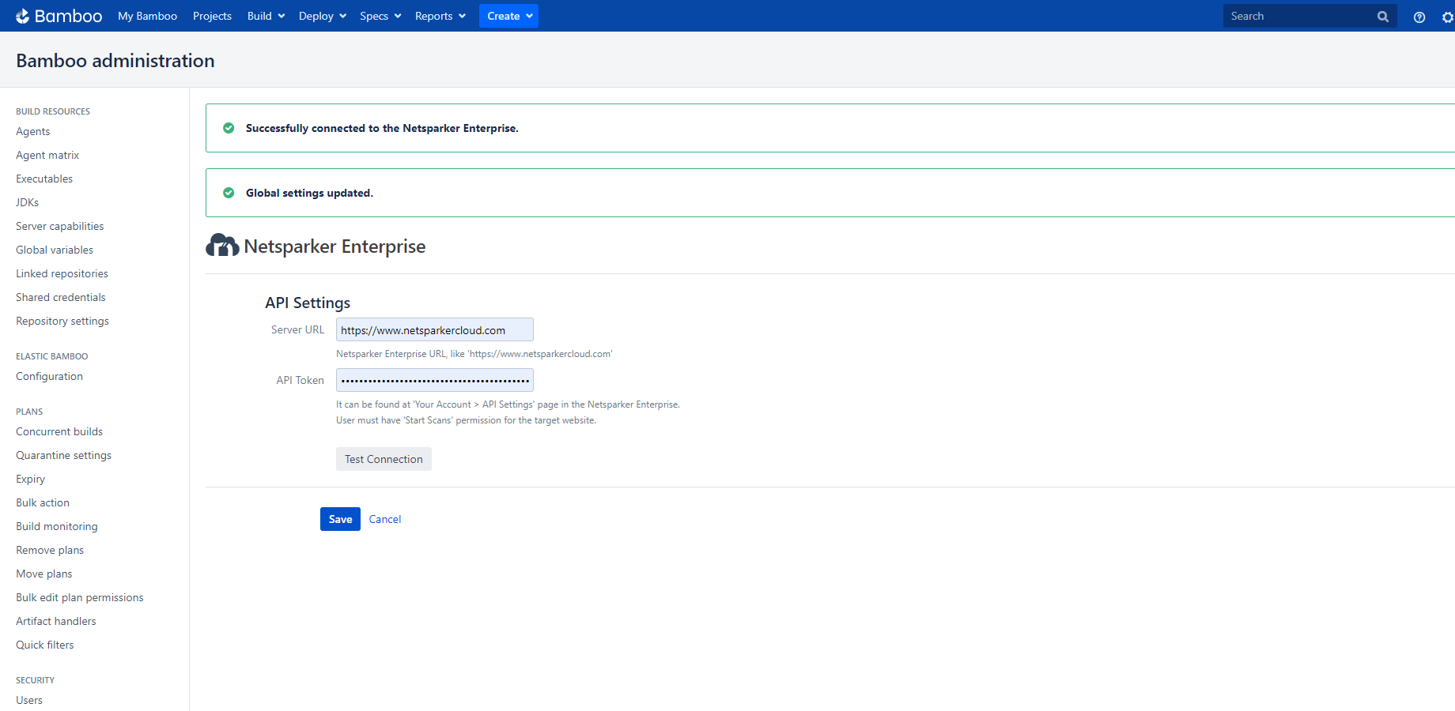Expand the Deploy dropdown menu
The image size is (1455, 711).
[323, 16]
